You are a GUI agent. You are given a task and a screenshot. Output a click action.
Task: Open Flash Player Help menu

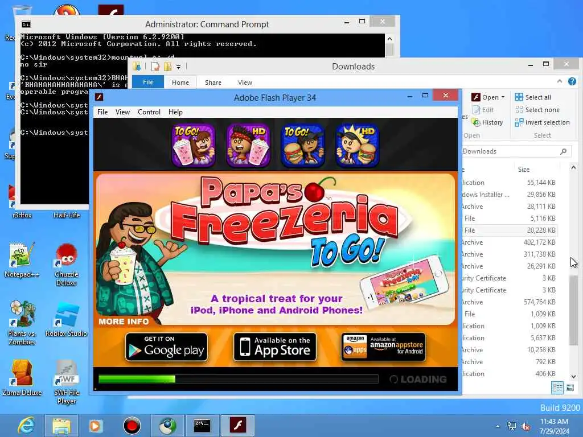coord(175,112)
